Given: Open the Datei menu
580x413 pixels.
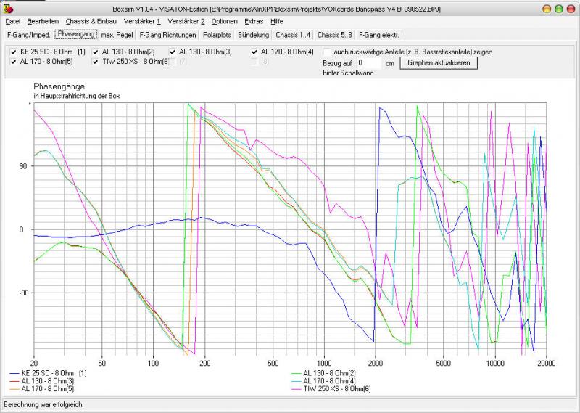Looking at the screenshot, I should [13, 22].
